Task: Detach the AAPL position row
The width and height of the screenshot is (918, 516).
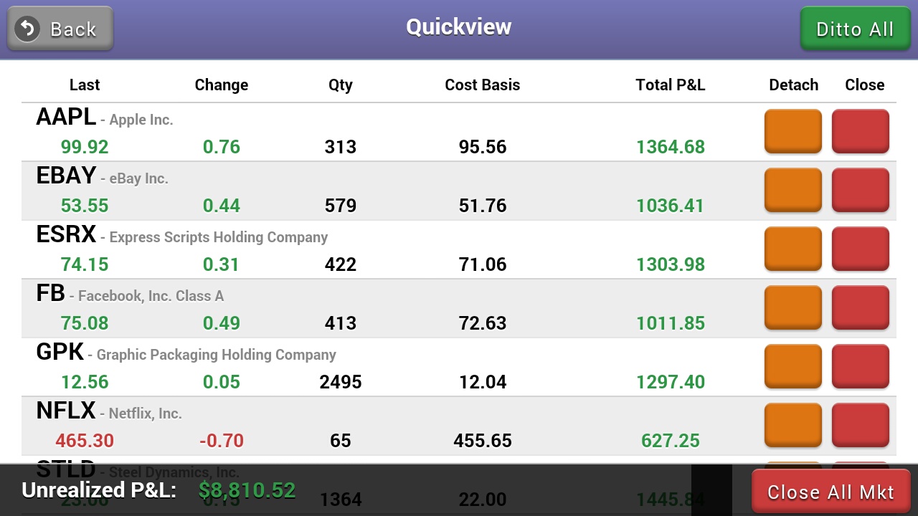Action: 792,131
